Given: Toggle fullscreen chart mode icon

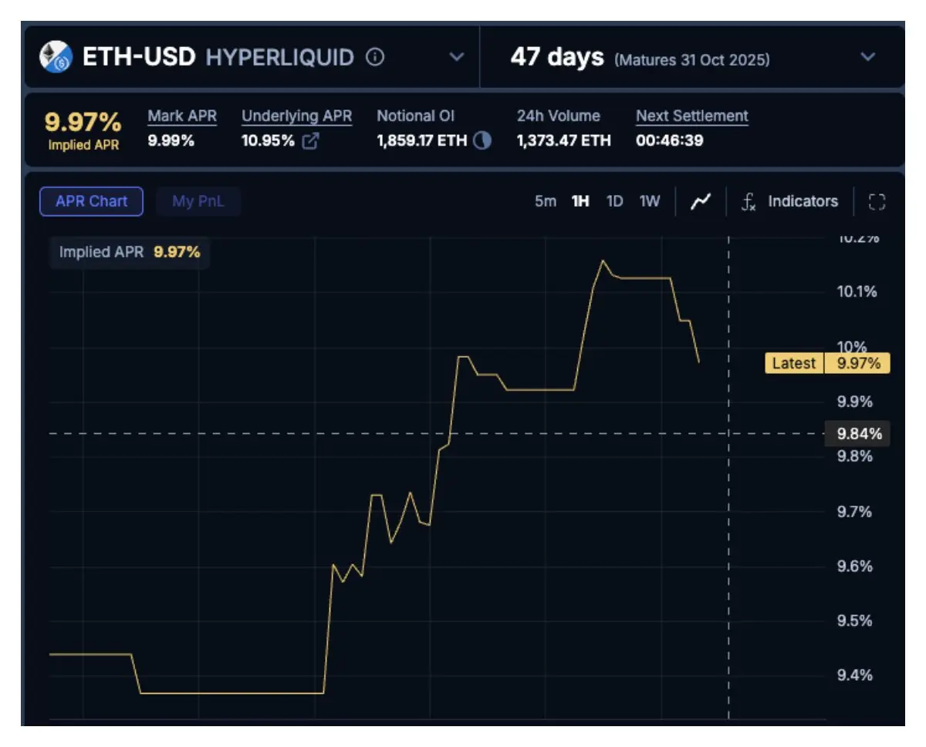Looking at the screenshot, I should 877,202.
